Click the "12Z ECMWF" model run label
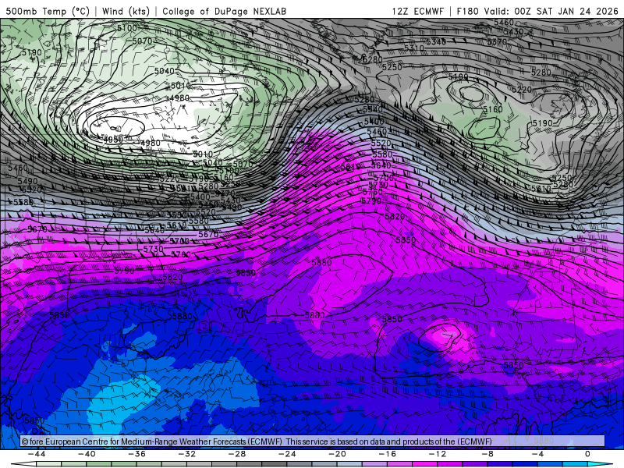624x468 pixels. tap(418, 11)
